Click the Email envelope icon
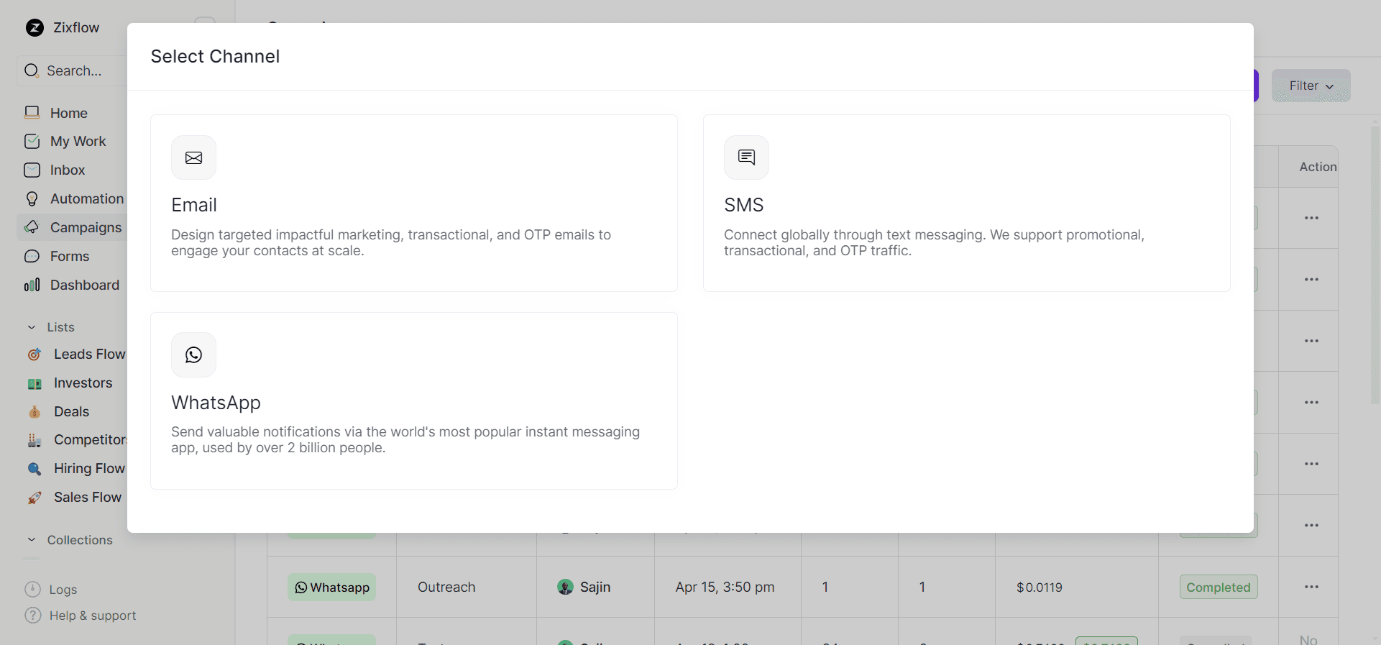The width and height of the screenshot is (1381, 645). coord(193,157)
